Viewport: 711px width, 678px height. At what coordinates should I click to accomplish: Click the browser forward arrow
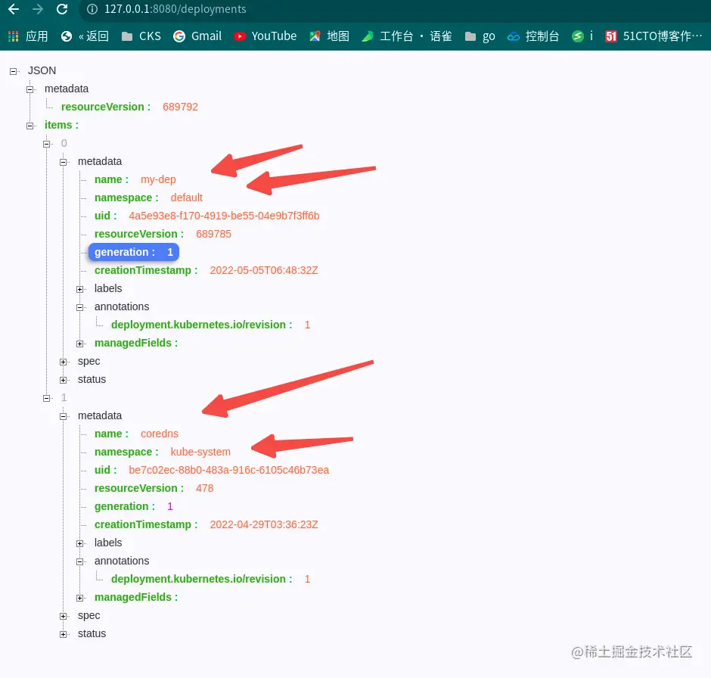click(38, 9)
